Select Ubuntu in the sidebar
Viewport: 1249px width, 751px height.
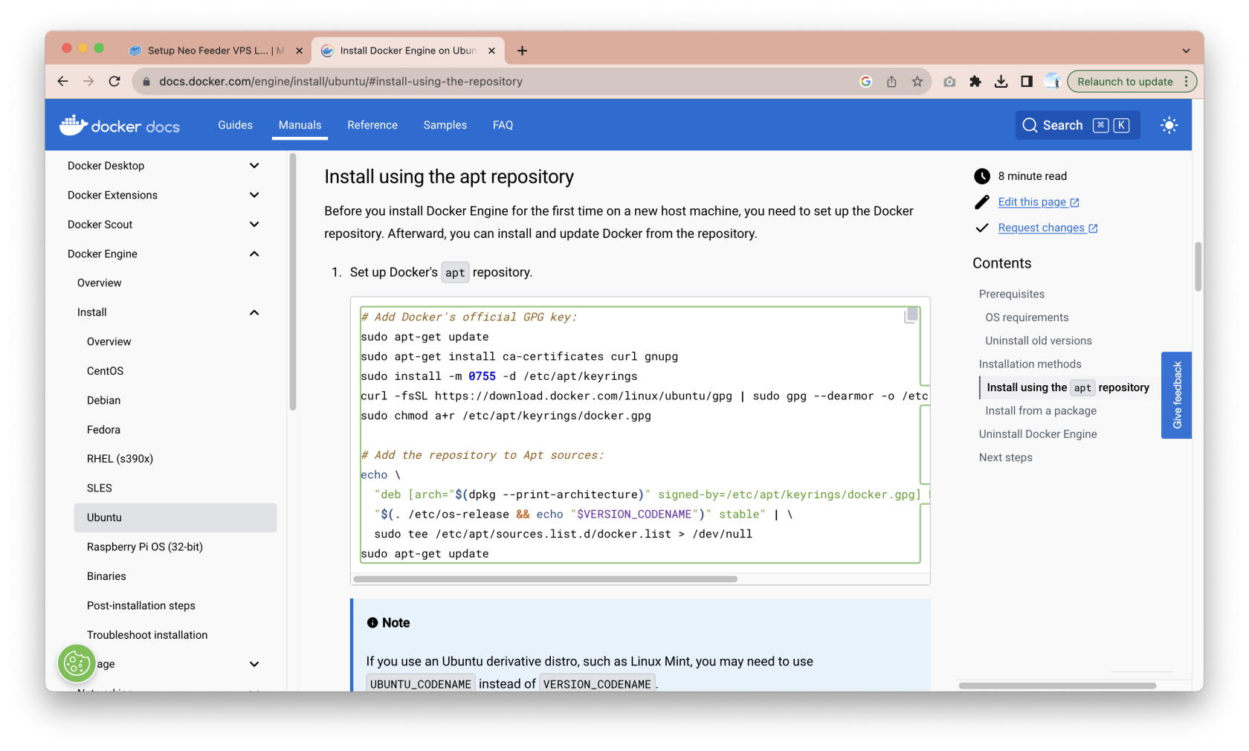tap(175, 518)
